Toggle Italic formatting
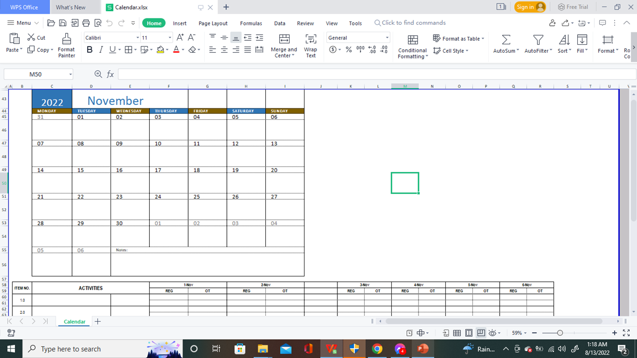 [x=101, y=50]
